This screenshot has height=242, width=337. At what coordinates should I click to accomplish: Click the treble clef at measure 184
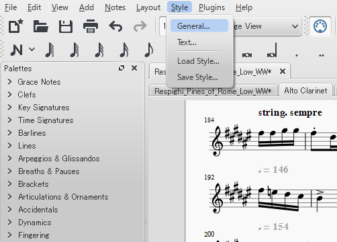[x=218, y=141]
